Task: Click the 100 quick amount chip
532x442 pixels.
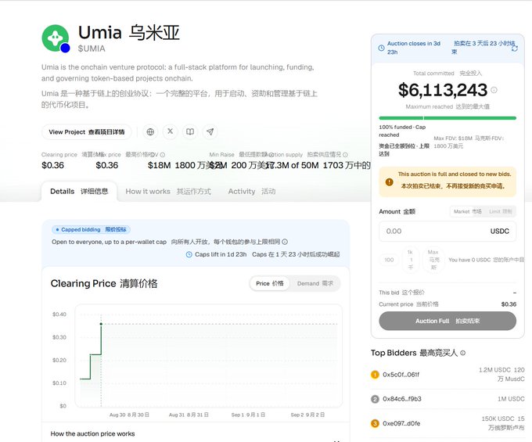Action: (389, 260)
